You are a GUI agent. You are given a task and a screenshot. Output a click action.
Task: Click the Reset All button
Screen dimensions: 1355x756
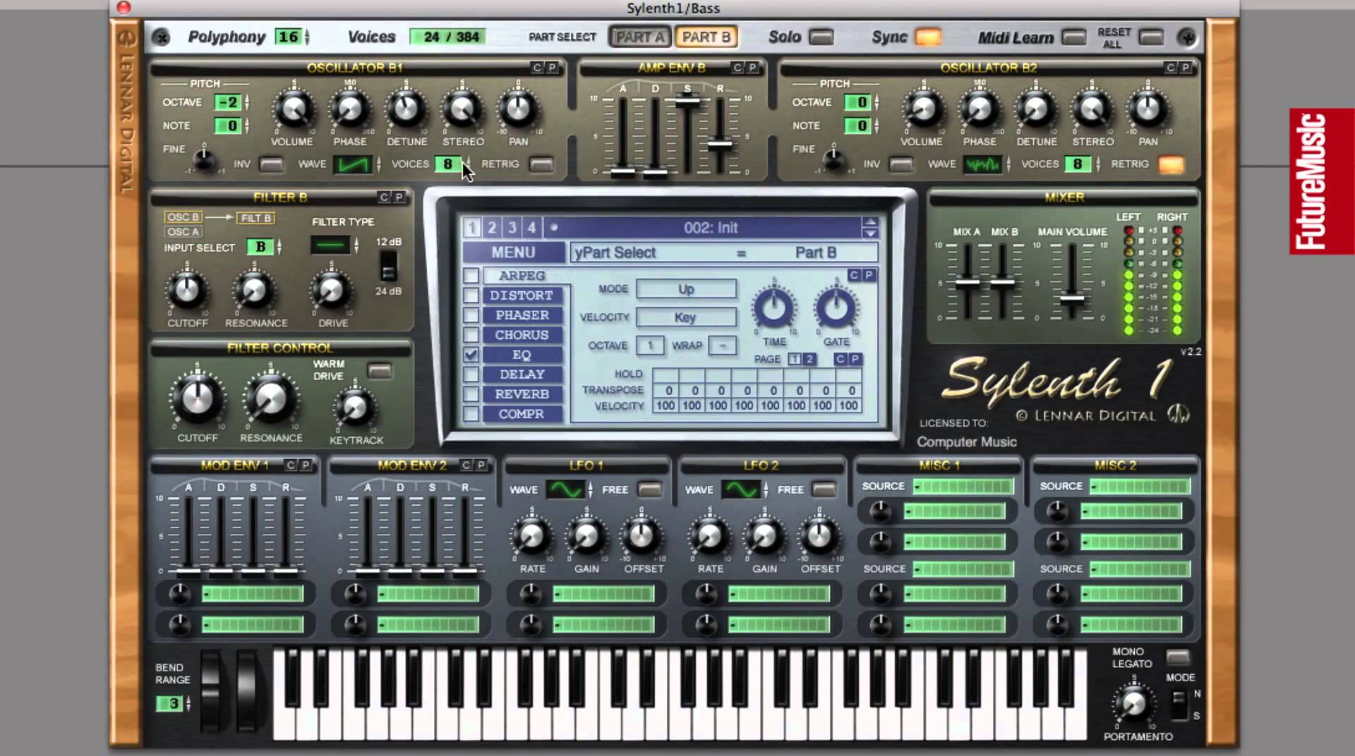1151,37
